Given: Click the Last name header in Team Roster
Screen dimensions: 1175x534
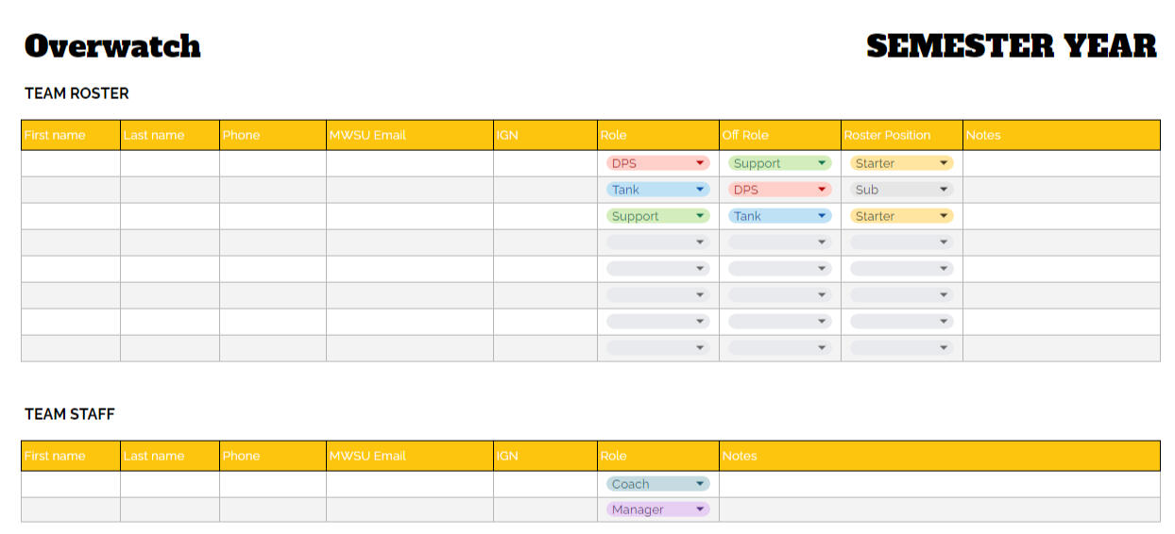Looking at the screenshot, I should pos(170,135).
